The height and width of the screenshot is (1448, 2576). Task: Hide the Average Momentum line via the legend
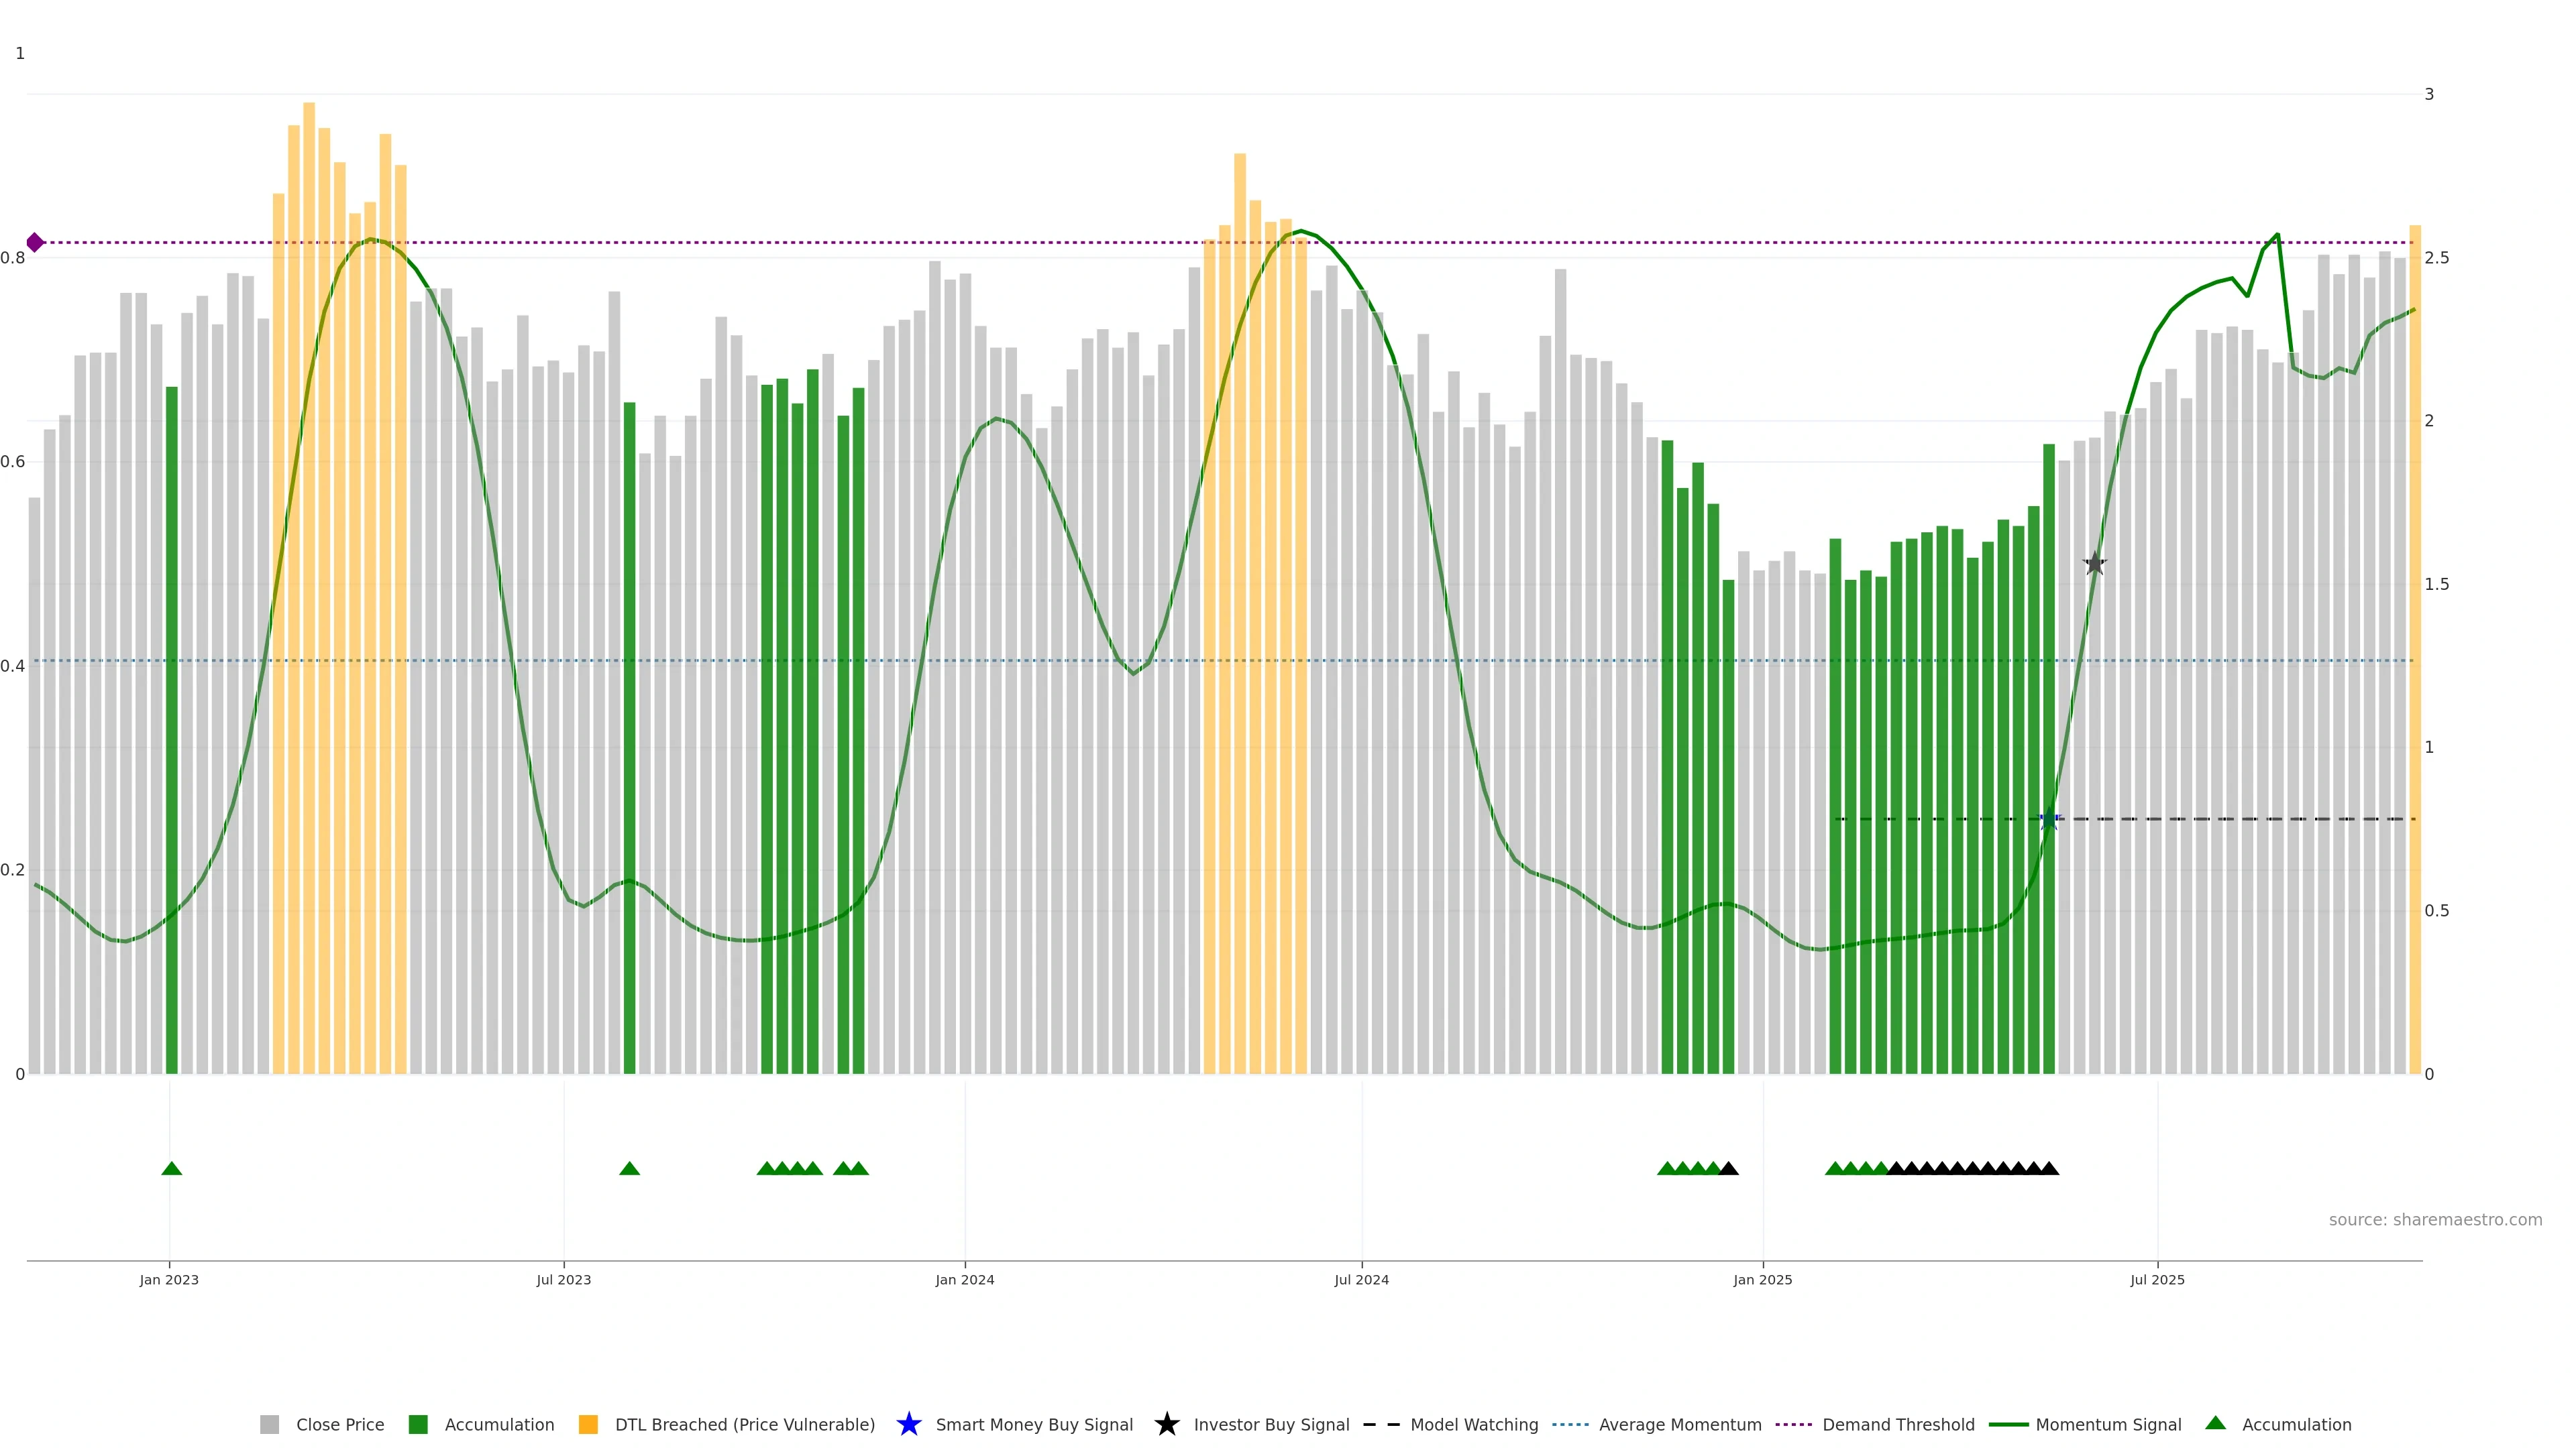tap(1679, 1425)
